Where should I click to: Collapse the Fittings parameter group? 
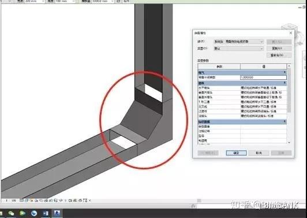coord(284,83)
